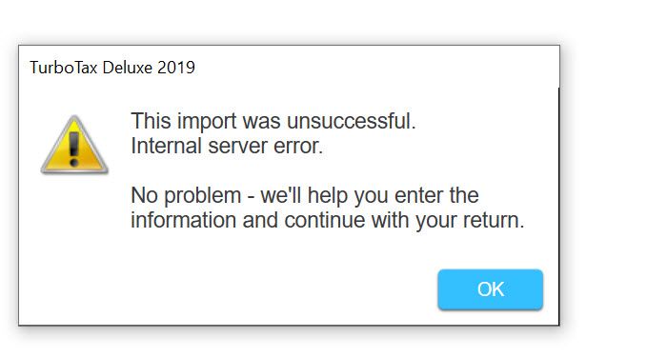667x358 pixels.
Task: Click the word 'problem' in the message
Action: click(x=202, y=196)
